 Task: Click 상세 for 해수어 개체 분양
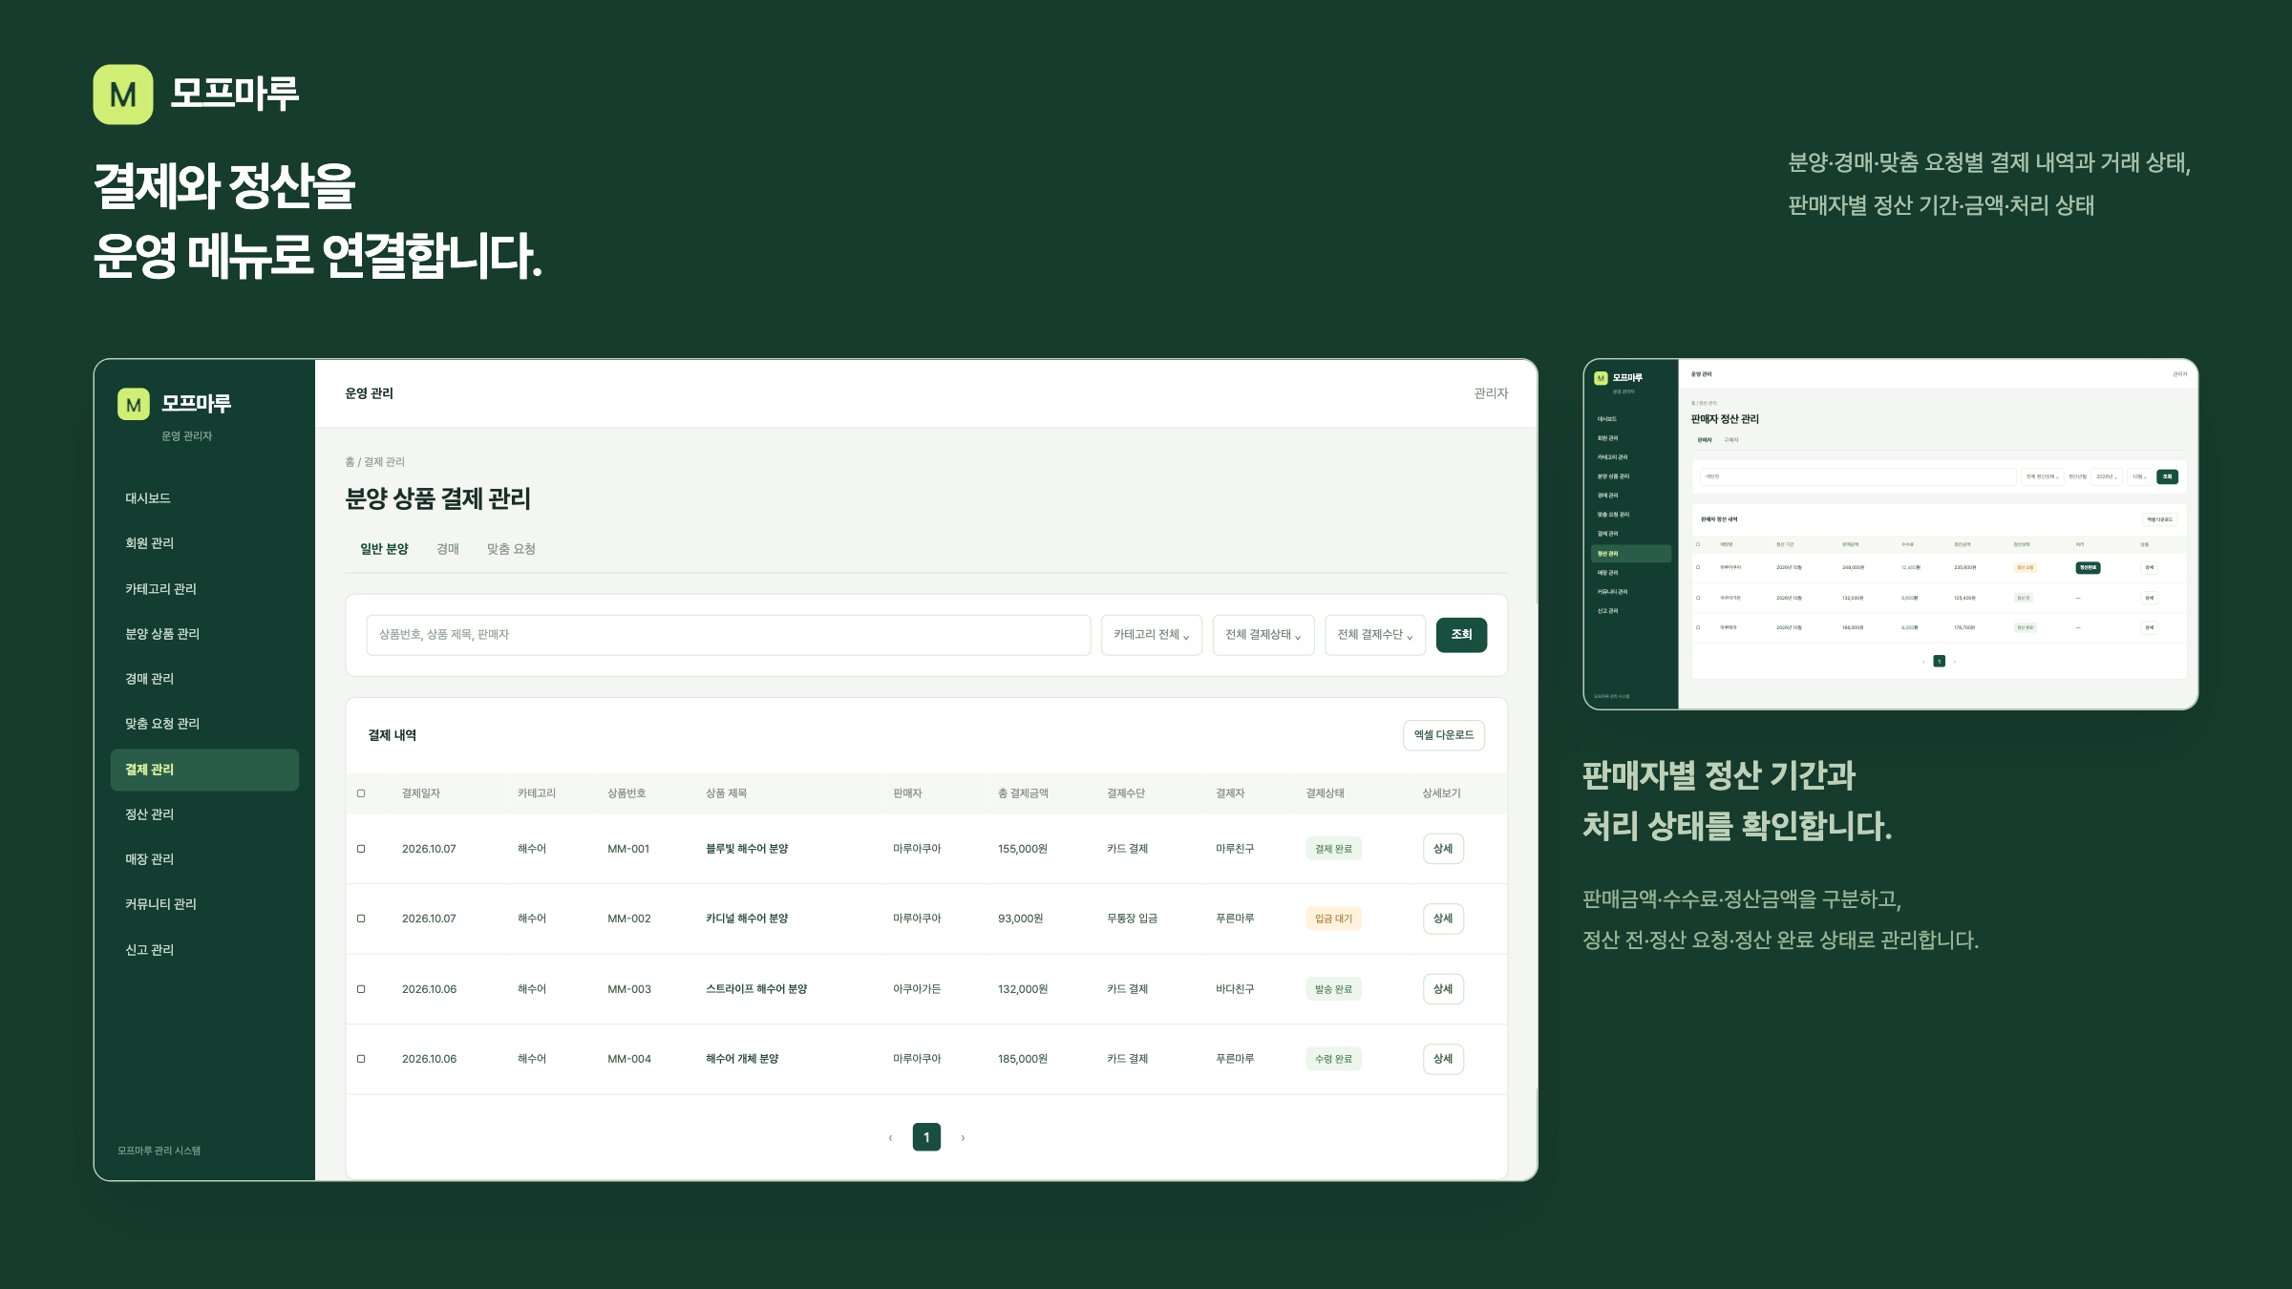click(1443, 1059)
